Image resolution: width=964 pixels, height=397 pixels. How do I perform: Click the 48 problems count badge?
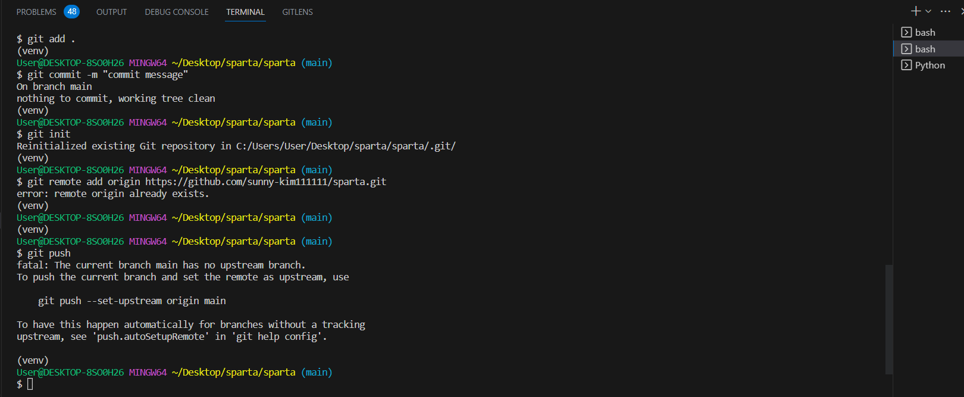point(72,11)
